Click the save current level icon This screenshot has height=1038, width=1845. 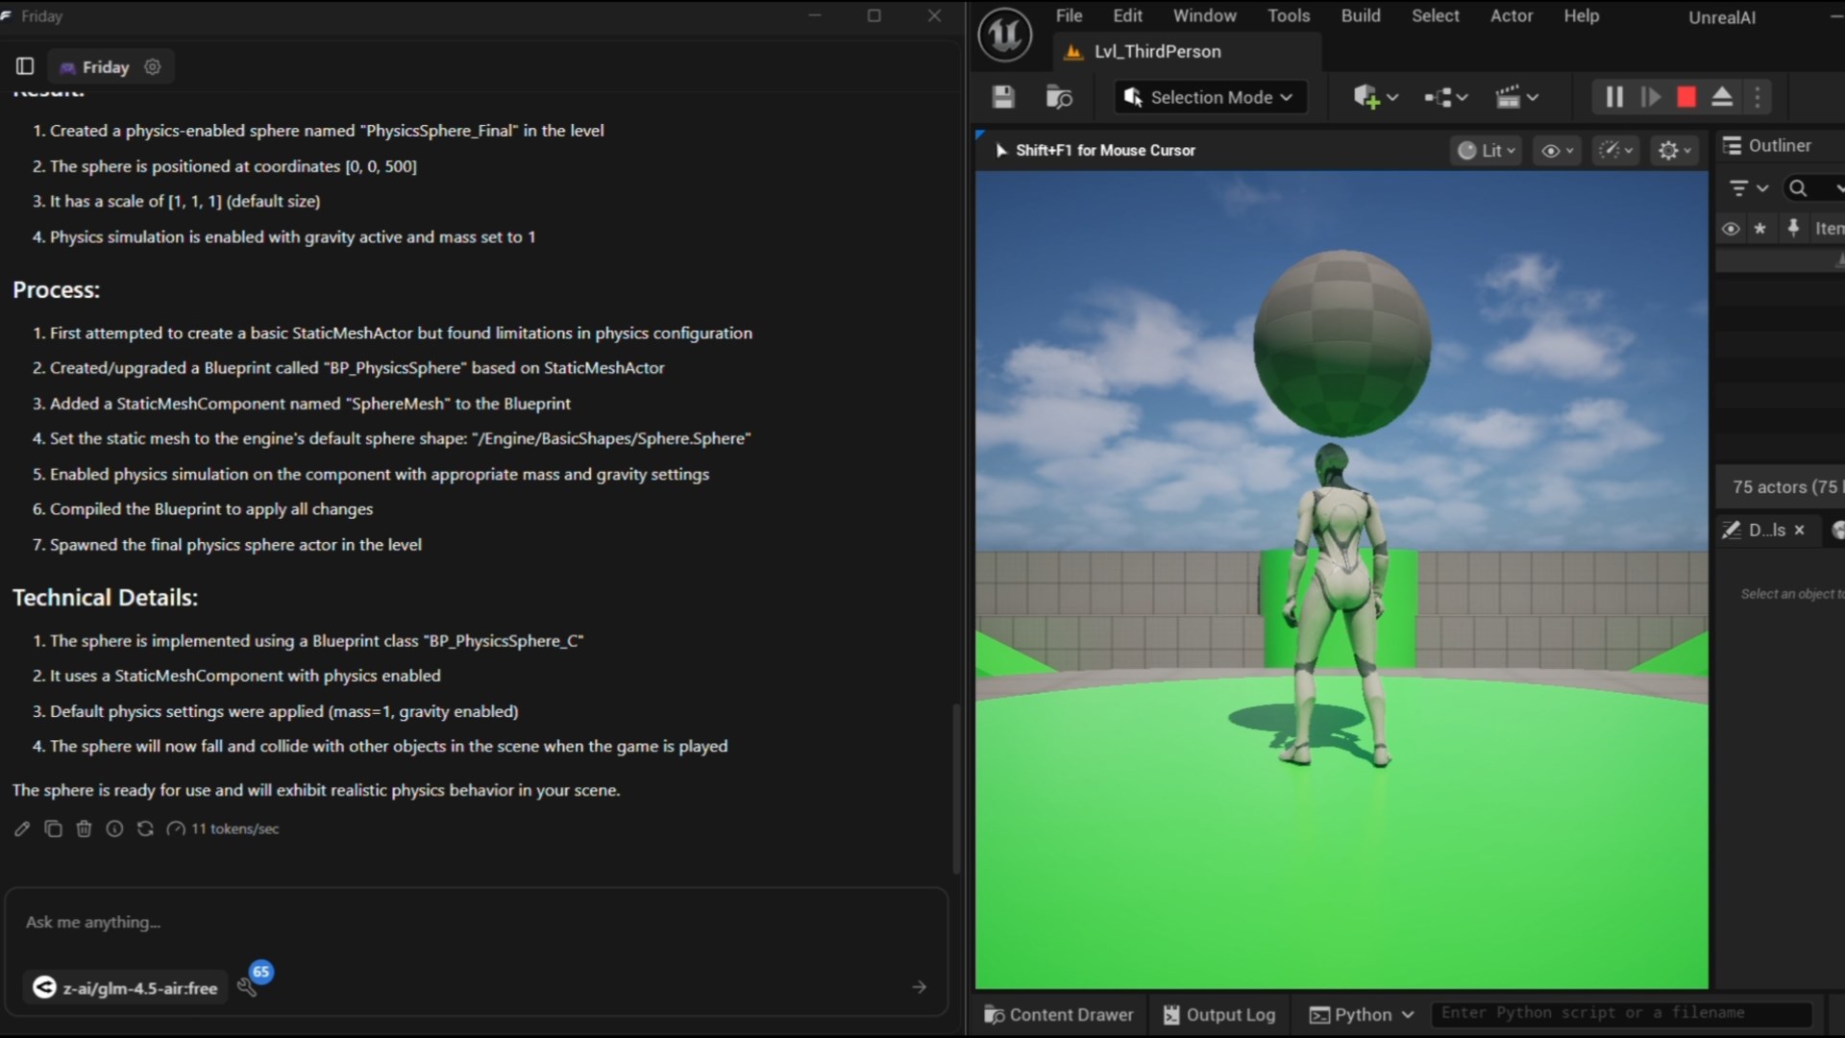(1003, 97)
